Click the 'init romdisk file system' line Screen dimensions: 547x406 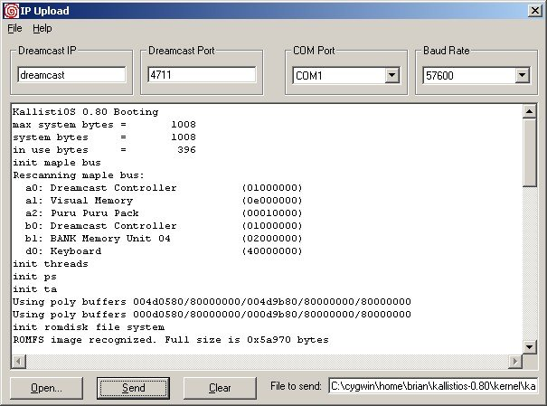pyautogui.click(x=89, y=327)
